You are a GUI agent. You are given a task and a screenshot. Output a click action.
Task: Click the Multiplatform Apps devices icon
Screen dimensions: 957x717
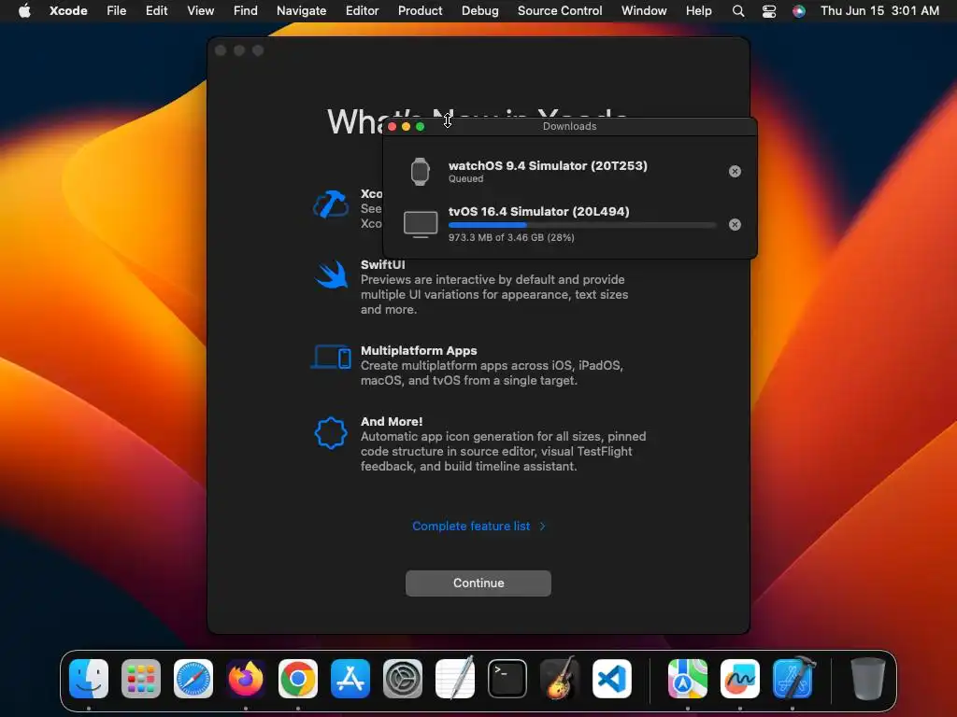click(332, 358)
